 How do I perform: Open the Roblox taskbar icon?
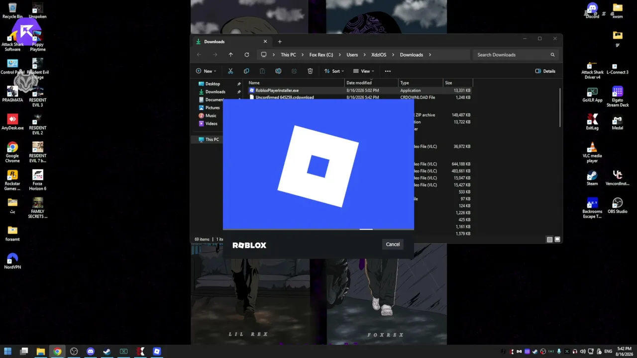point(157,352)
